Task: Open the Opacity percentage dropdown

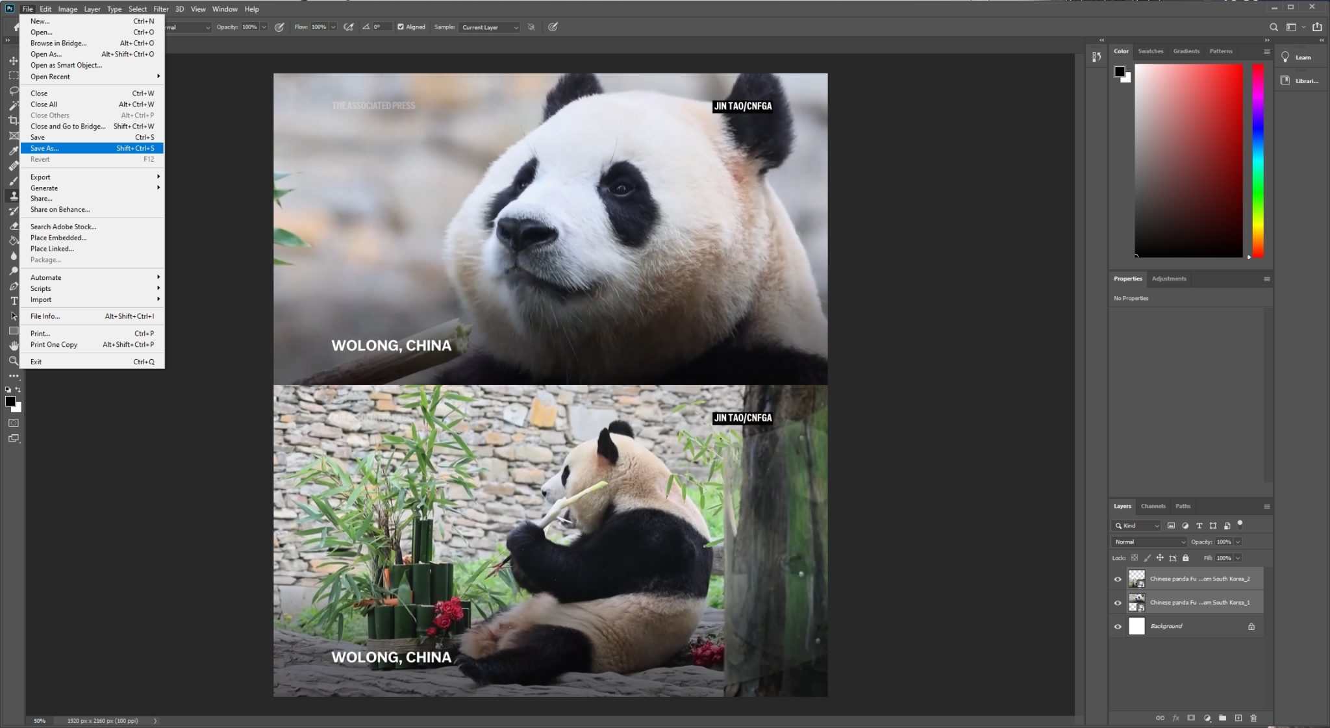Action: (1237, 542)
